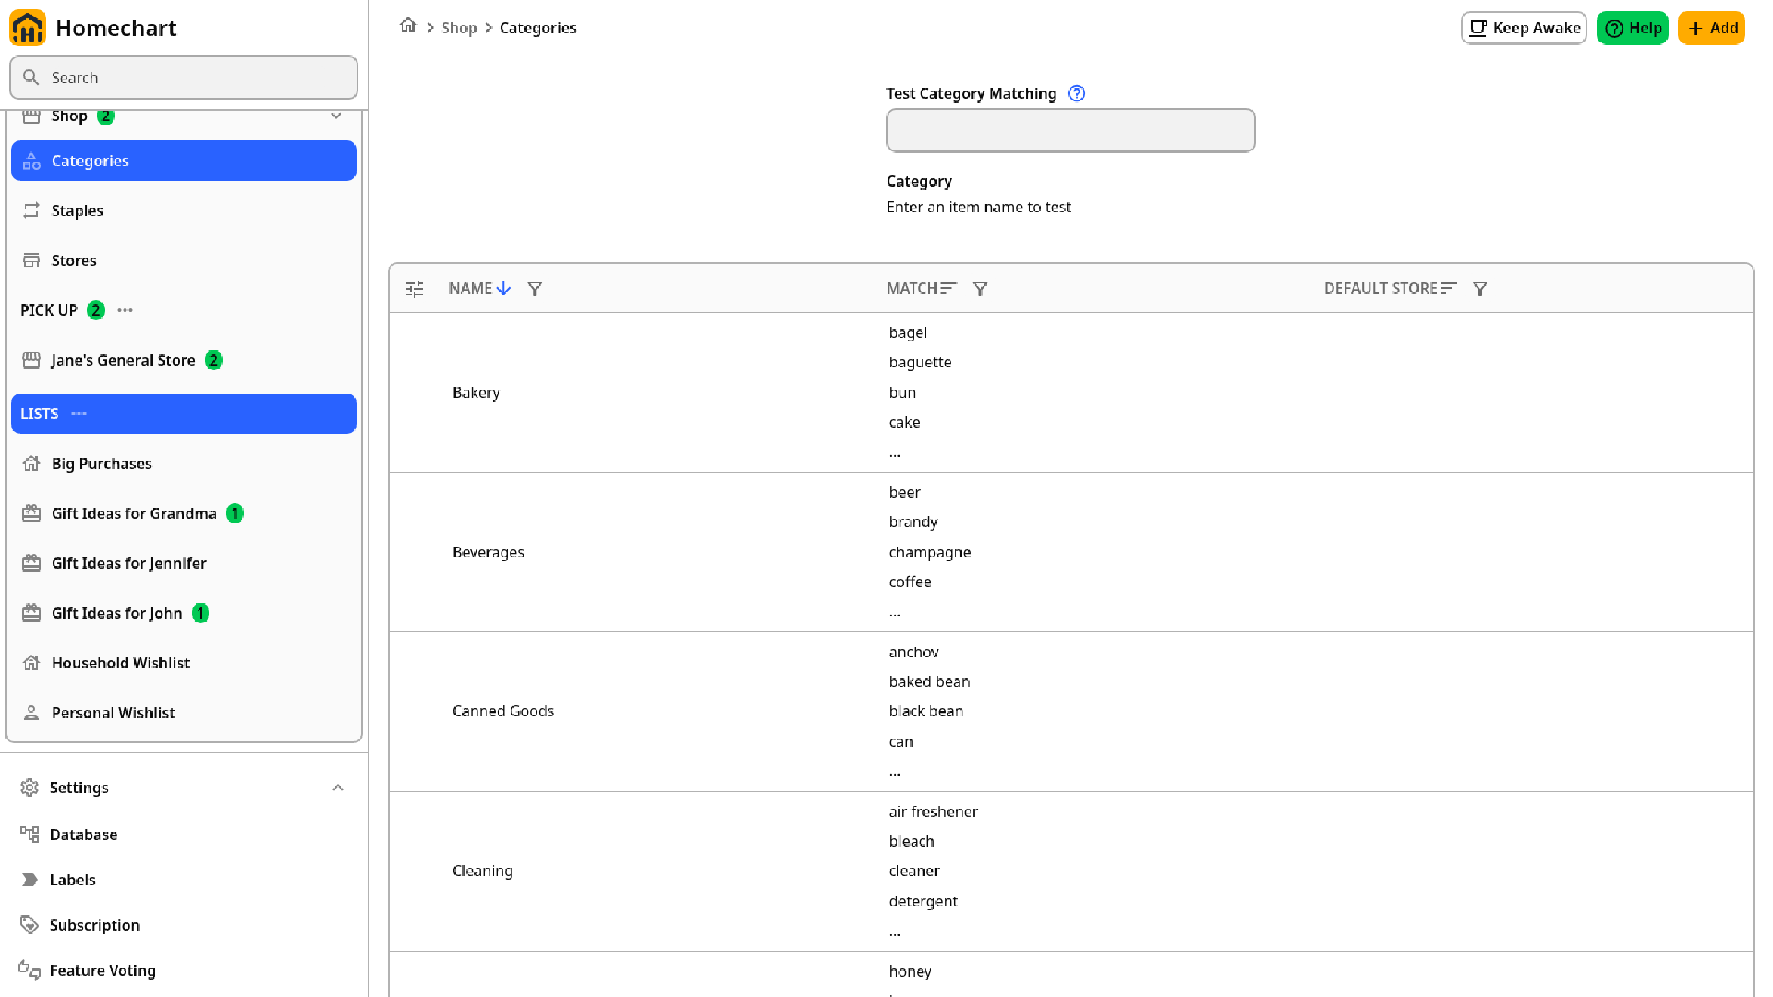
Task: Open table column settings icon
Action: [x=415, y=289]
